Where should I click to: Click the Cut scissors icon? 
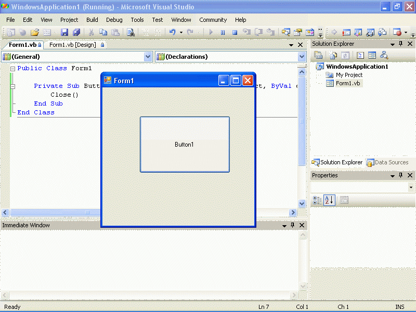point(92,32)
